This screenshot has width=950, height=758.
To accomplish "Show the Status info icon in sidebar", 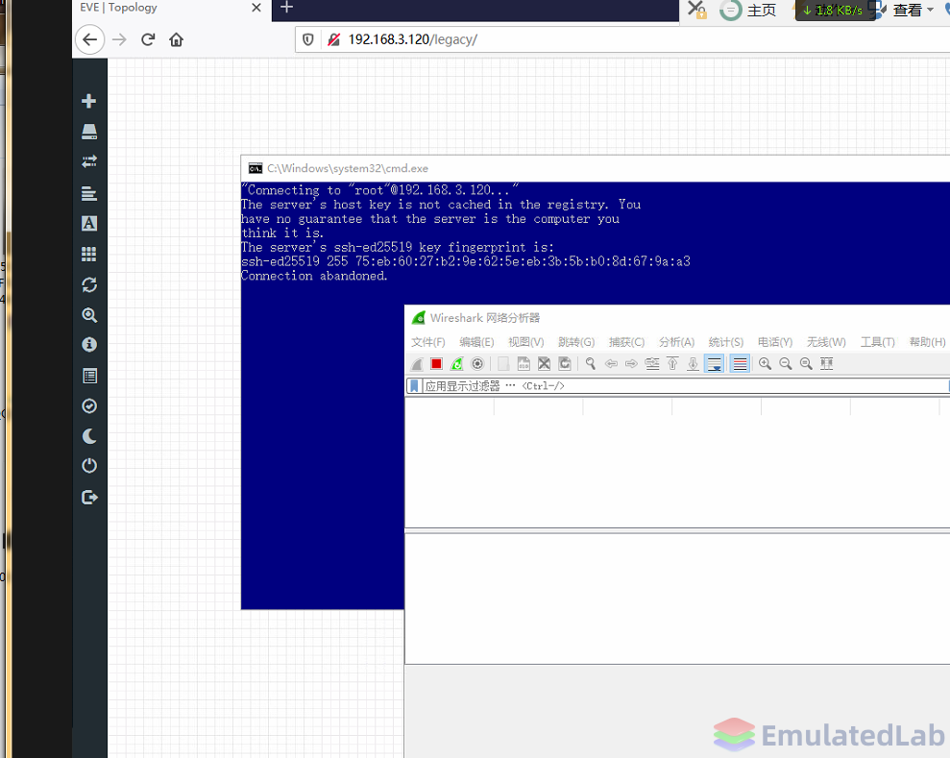I will (x=89, y=345).
